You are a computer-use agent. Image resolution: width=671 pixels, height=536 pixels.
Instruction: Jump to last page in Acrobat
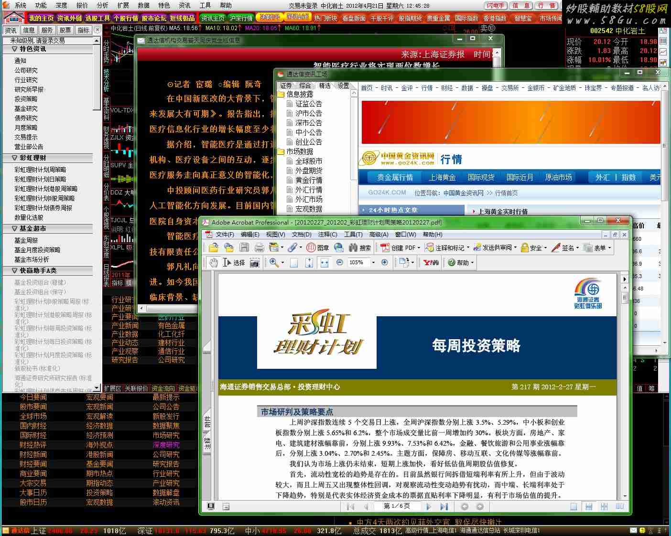click(444, 506)
